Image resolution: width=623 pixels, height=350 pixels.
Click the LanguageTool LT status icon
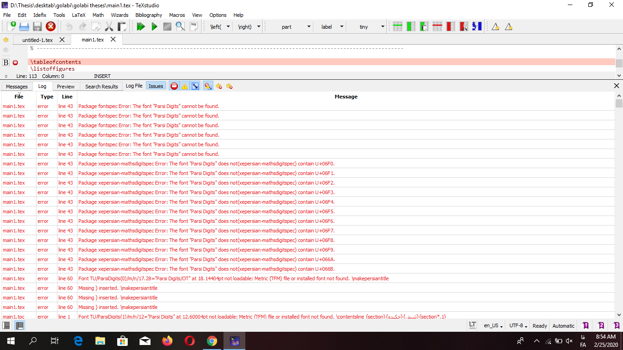[472, 325]
